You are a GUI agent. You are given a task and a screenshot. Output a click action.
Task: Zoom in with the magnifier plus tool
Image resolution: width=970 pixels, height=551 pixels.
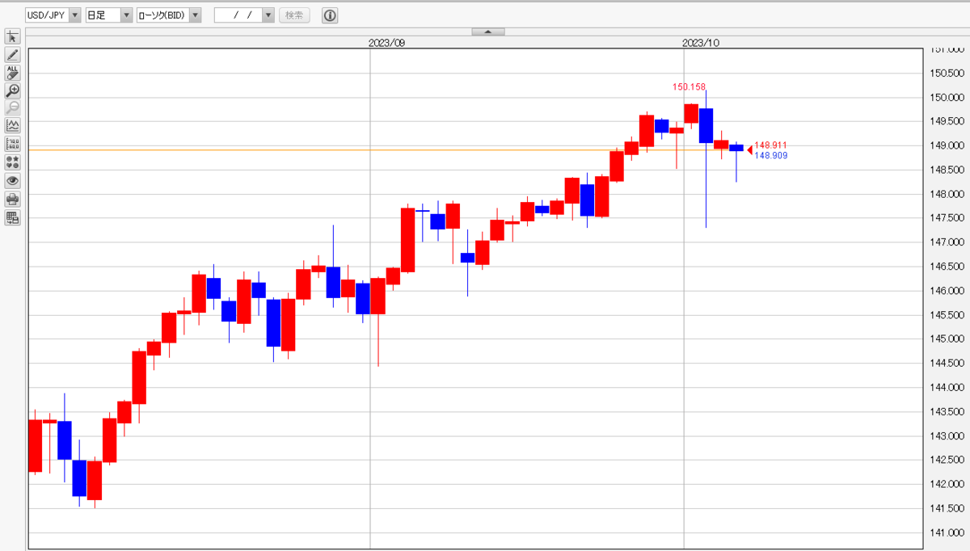click(12, 90)
